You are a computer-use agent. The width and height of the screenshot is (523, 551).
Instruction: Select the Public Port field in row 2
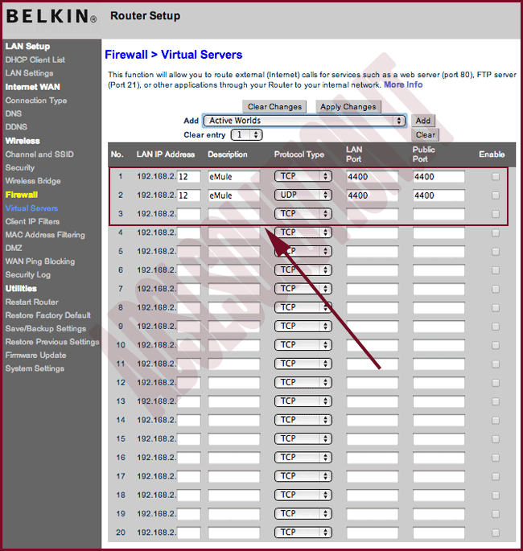[x=439, y=195]
